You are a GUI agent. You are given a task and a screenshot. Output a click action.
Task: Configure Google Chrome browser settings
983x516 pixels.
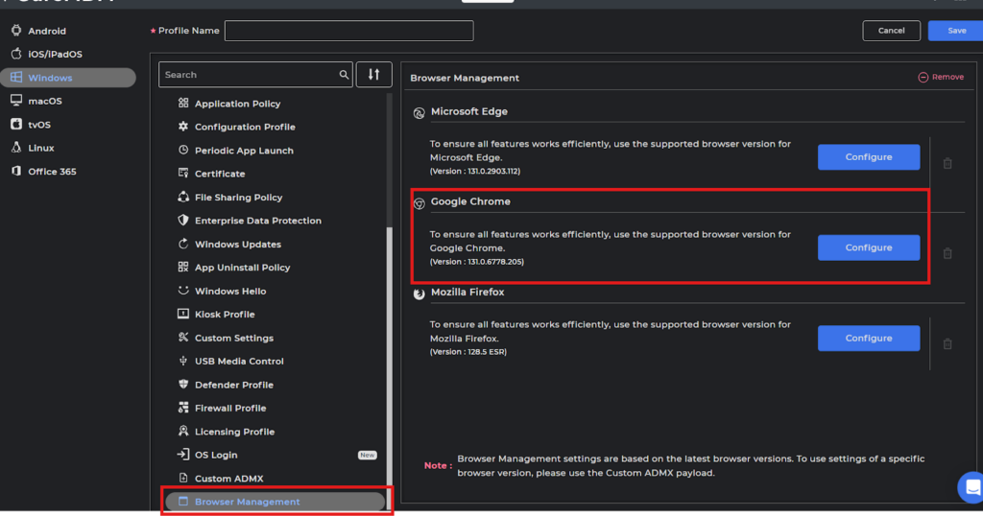point(868,247)
